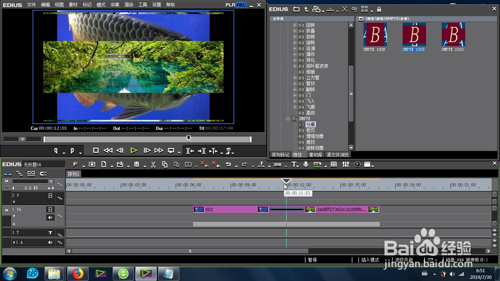500x281 pixels.
Task: Switch to the 源文件浏览 tab
Action: click(338, 155)
